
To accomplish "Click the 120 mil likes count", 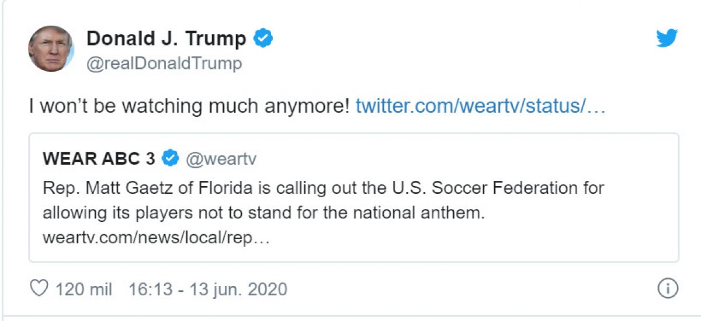I will point(84,289).
